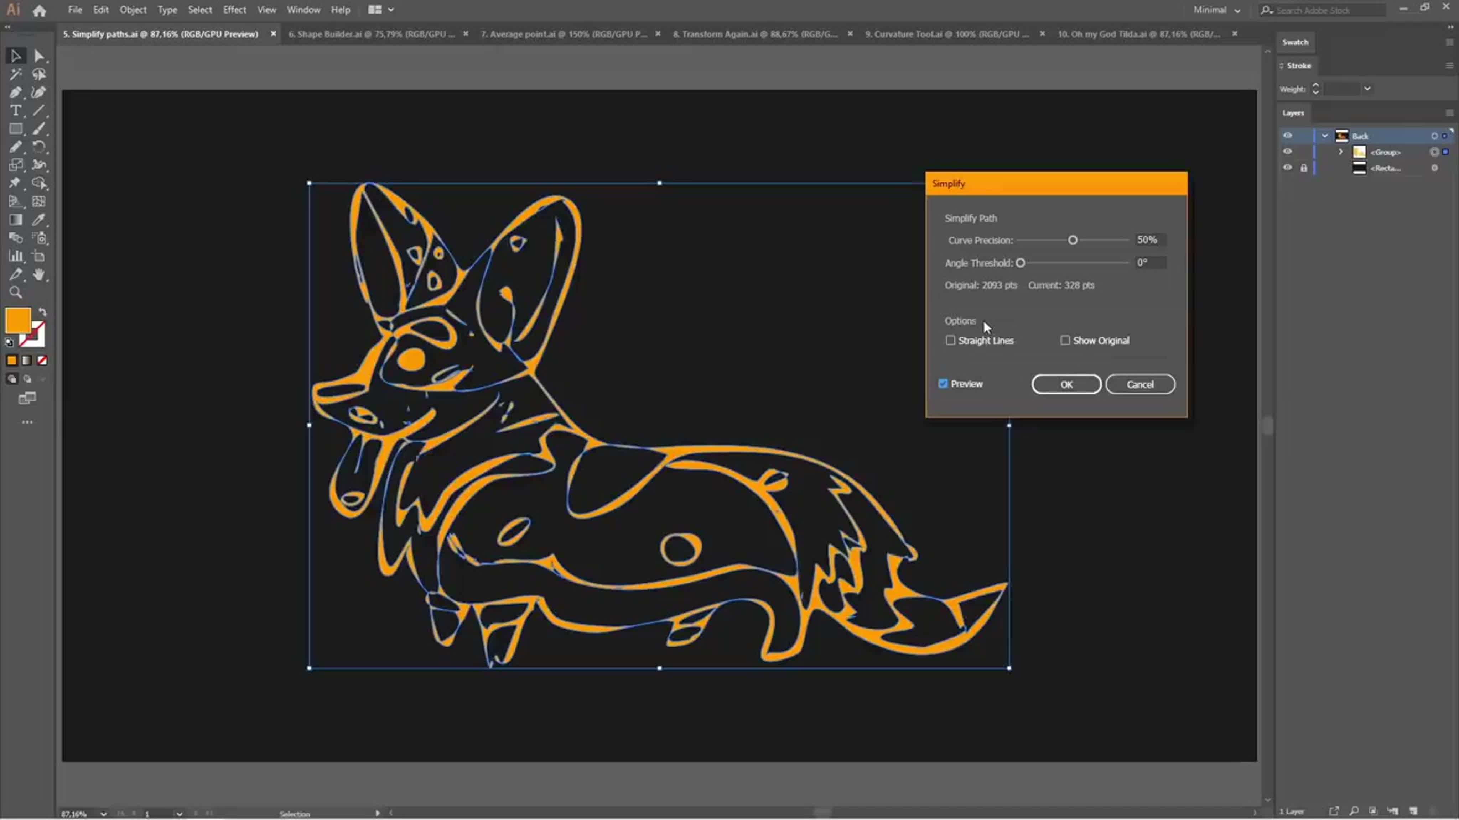Select the Perspective Grid tool
The image size is (1459, 820).
(15, 201)
